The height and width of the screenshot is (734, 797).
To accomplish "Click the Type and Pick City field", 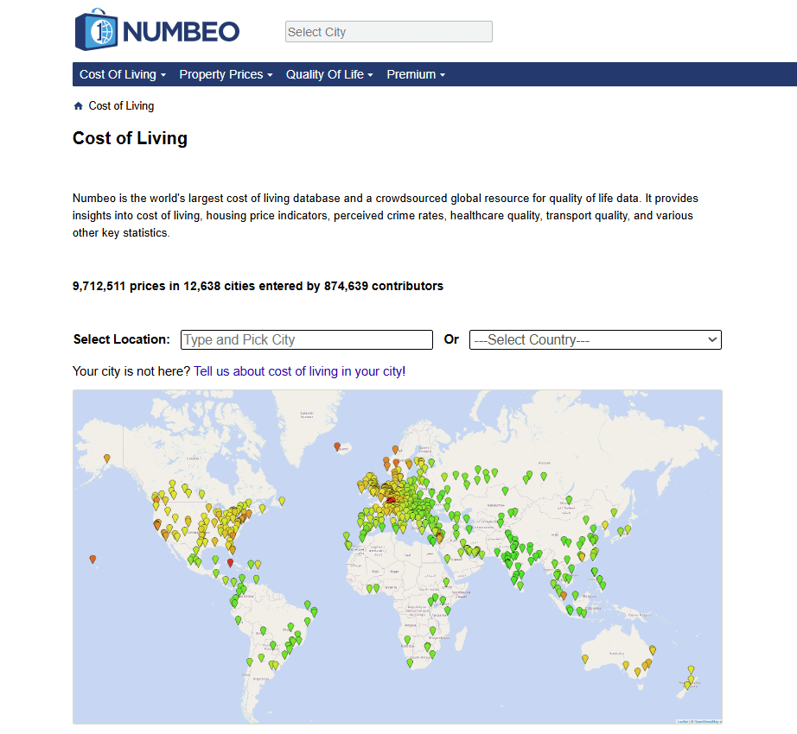I will (x=306, y=339).
